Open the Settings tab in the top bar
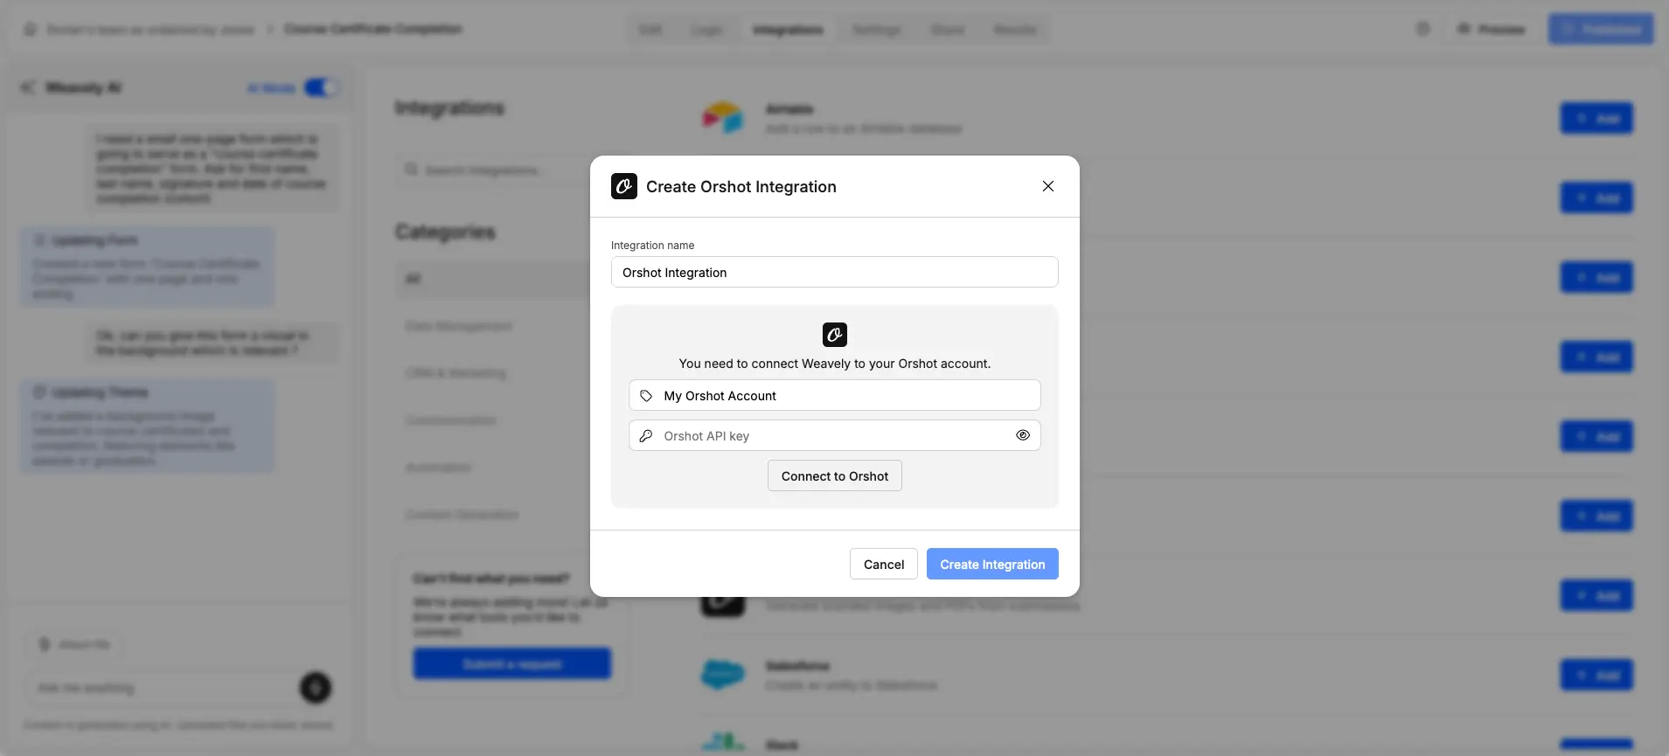The height and width of the screenshot is (756, 1669). tap(876, 30)
